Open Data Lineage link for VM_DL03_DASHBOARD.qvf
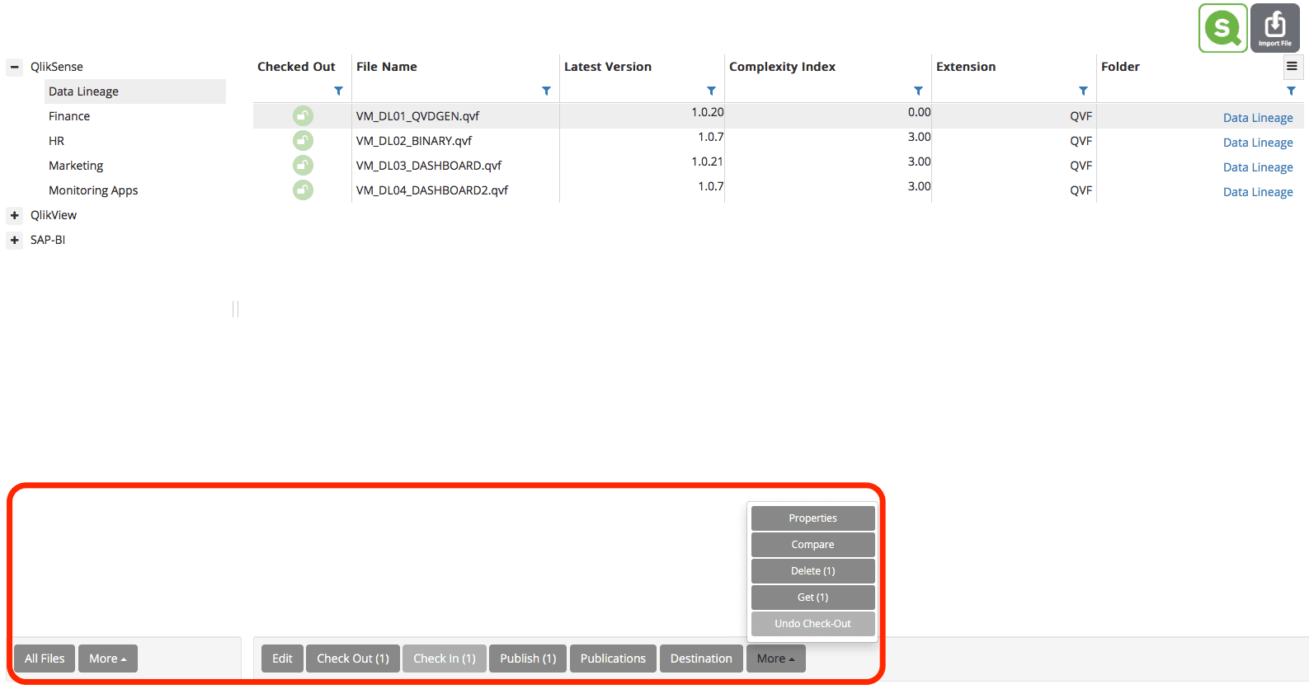This screenshot has height=689, width=1309. [x=1257, y=167]
